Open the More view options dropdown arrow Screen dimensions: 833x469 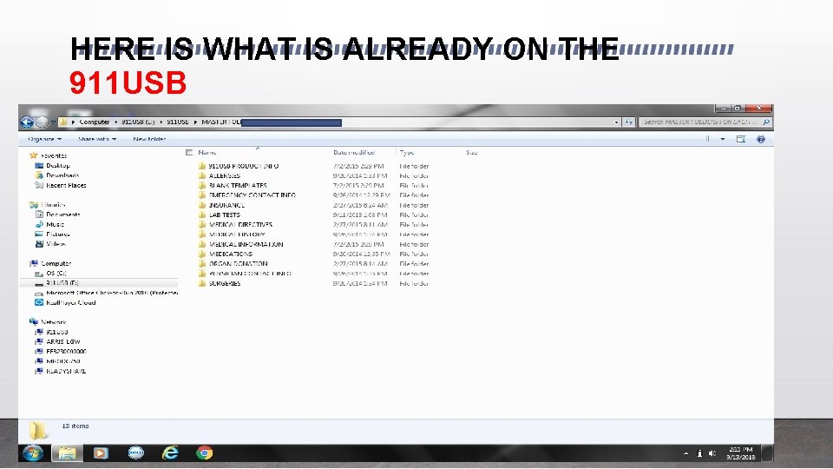click(x=723, y=139)
